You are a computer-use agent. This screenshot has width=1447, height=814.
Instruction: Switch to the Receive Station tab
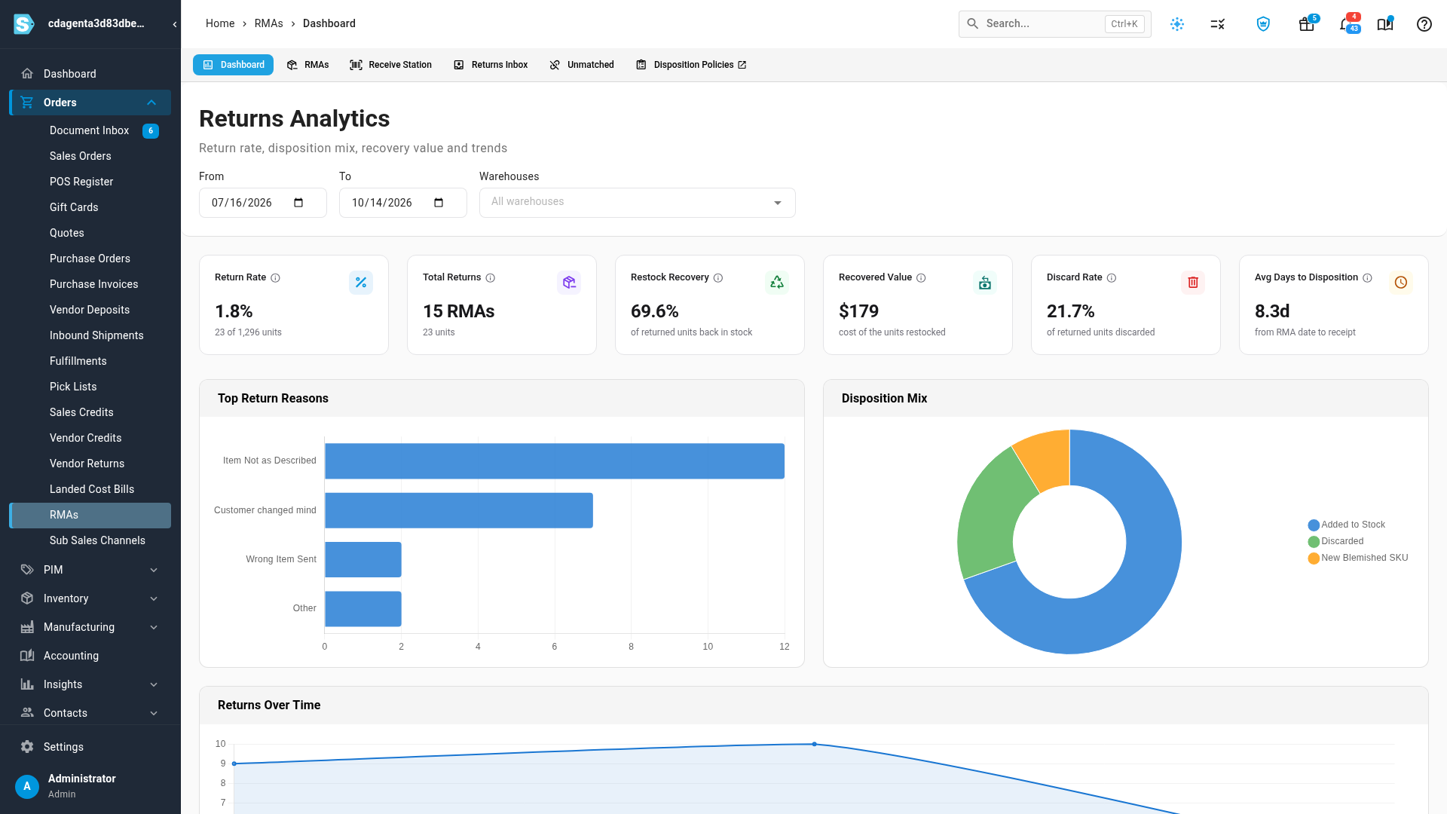390,65
